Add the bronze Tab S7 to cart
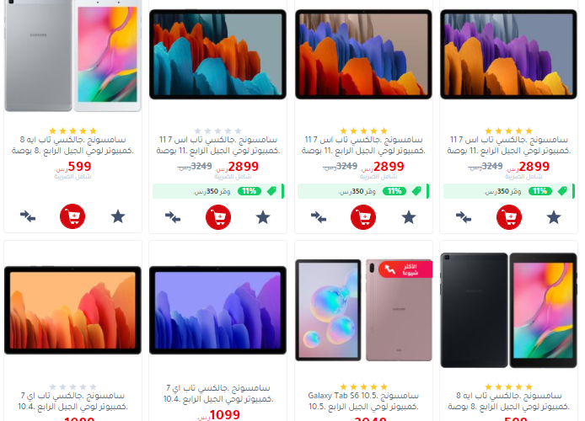This screenshot has height=421, width=585. pyautogui.click(x=363, y=217)
